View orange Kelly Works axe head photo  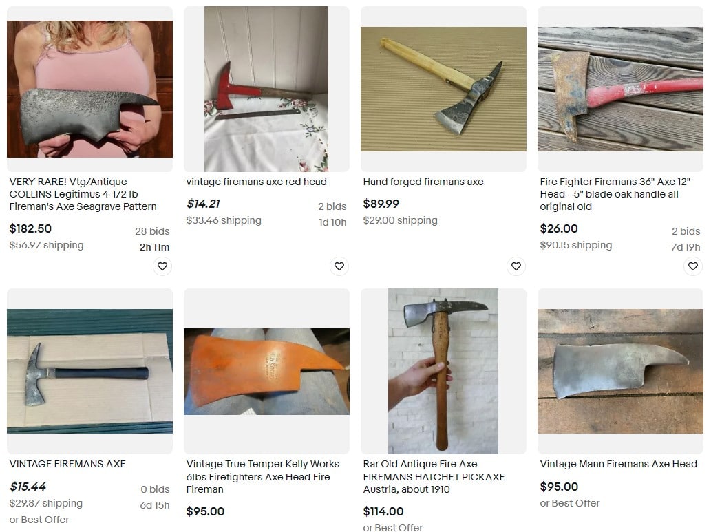coord(266,372)
